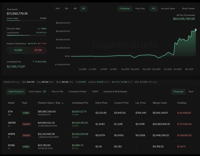Click the 22 badge on Open Orders
This screenshot has width=200, height=156.
click(44, 92)
